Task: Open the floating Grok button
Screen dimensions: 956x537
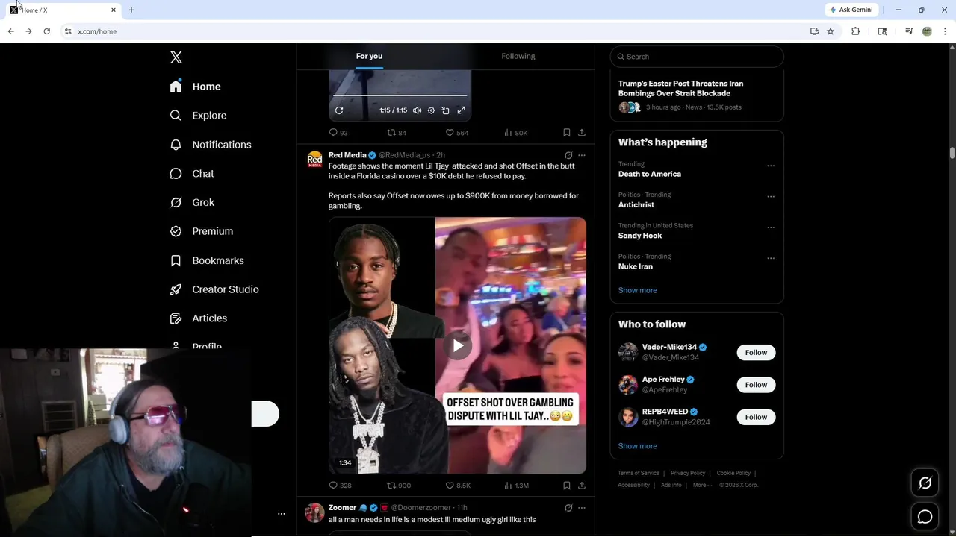Action: coord(925,483)
